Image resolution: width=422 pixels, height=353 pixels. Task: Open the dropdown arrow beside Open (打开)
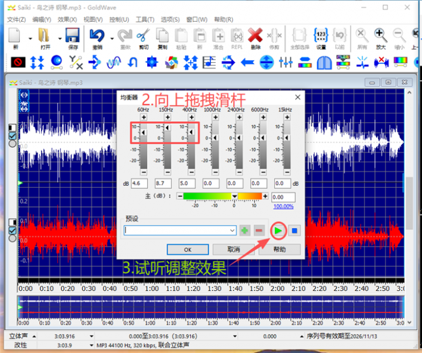pyautogui.click(x=60, y=37)
